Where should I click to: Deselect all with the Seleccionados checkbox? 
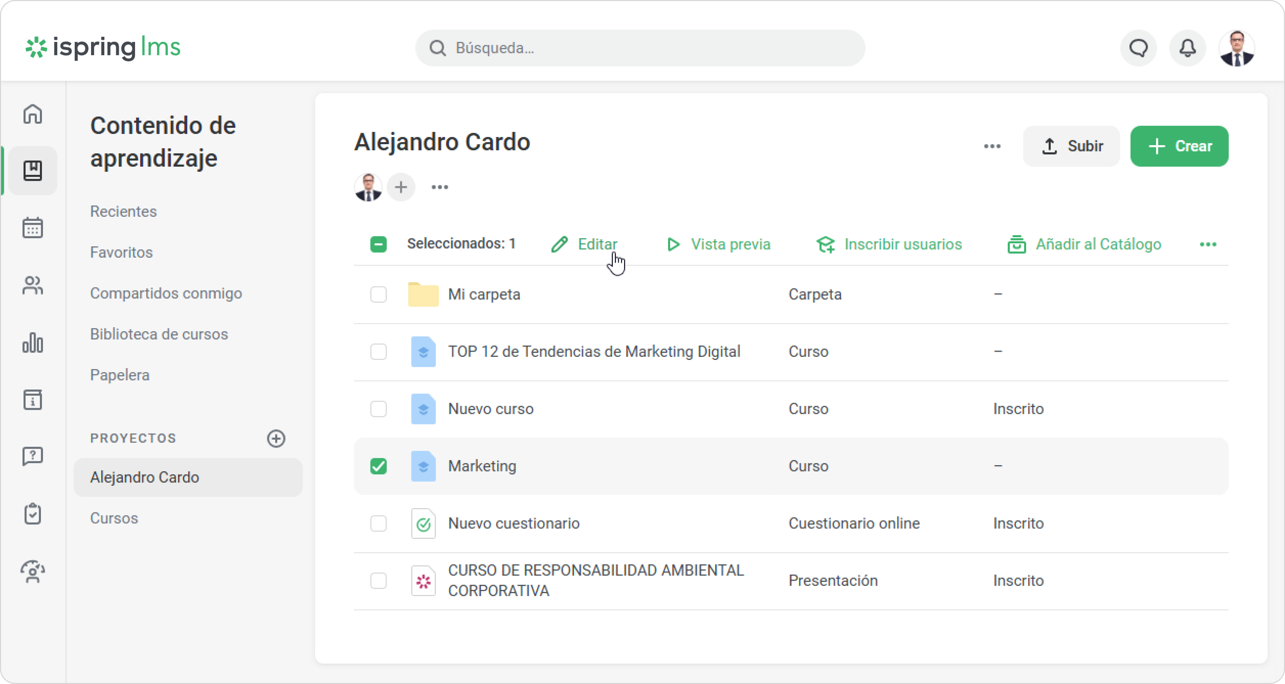point(378,244)
